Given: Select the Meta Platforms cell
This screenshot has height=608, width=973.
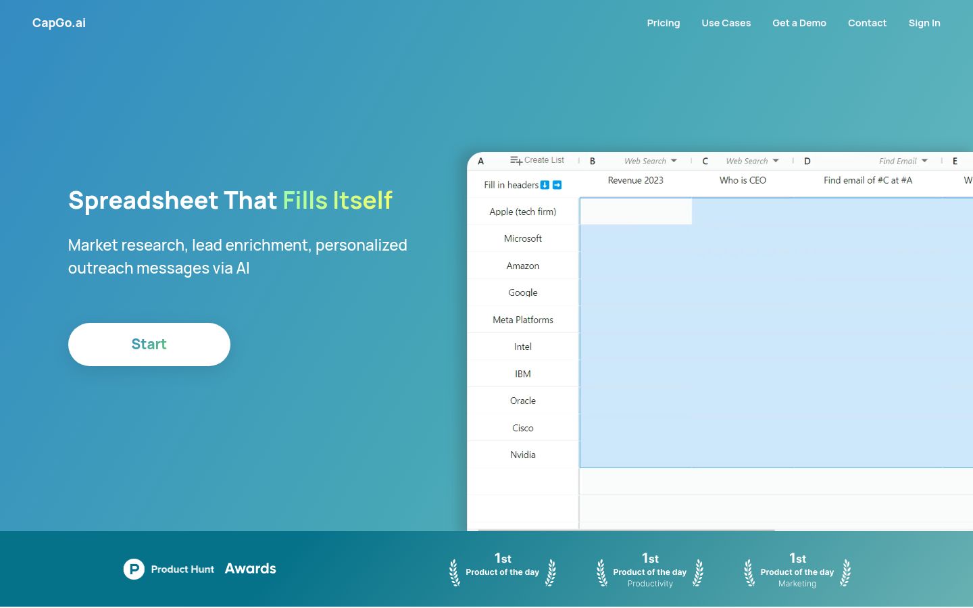Looking at the screenshot, I should pos(523,320).
